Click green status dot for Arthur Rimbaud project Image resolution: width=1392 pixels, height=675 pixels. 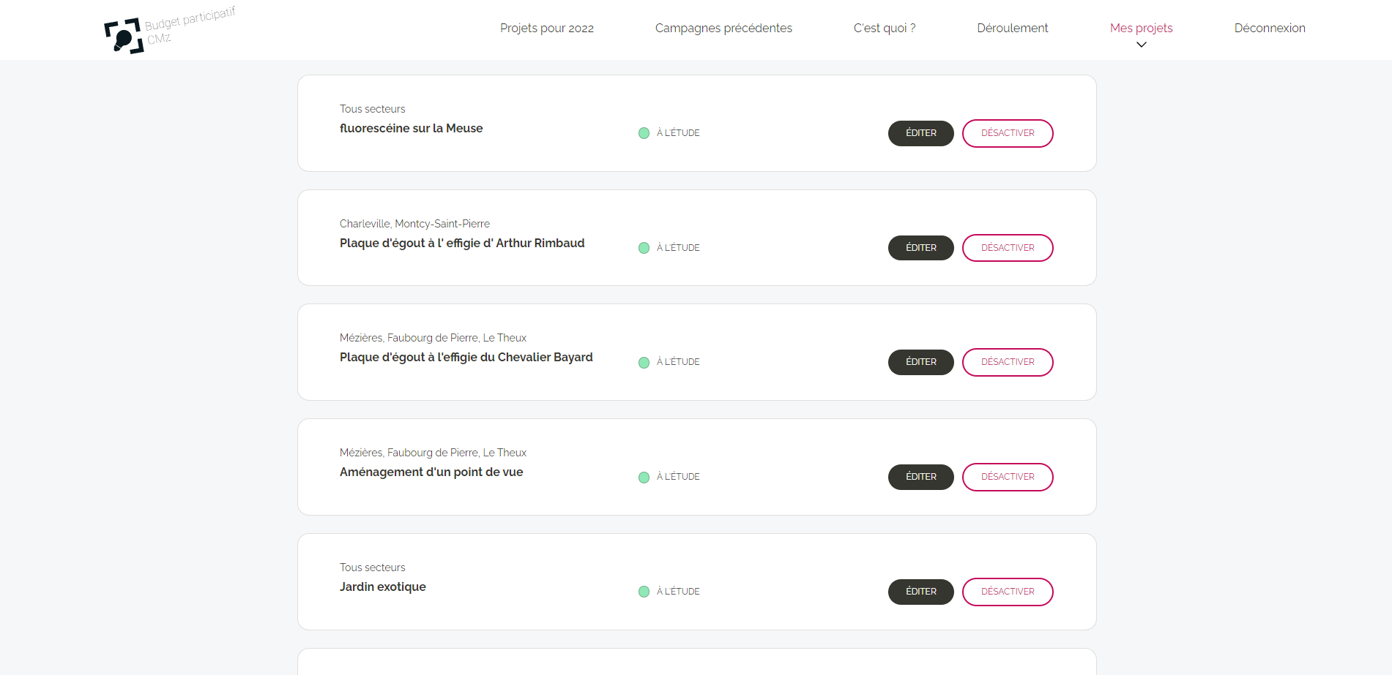644,248
